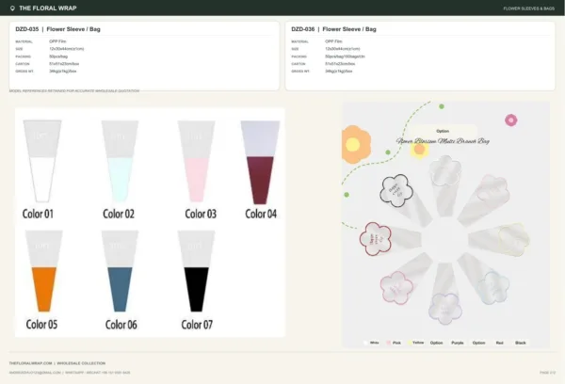Click the DZD-035 Flower Sleeve / Bag heading
The width and height of the screenshot is (565, 384).
[57, 29]
